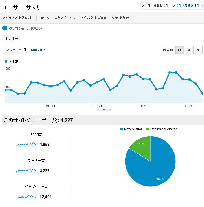Click the ユーザー サマリー page title
This screenshot has height=207, width=204.
tap(24, 7)
